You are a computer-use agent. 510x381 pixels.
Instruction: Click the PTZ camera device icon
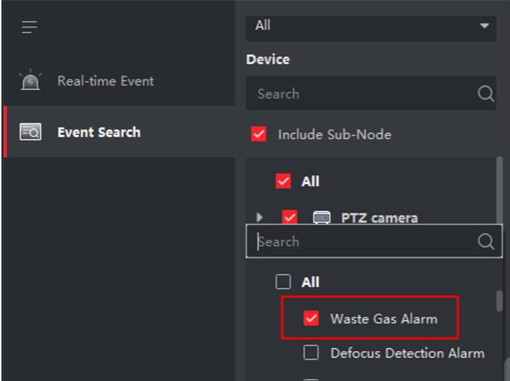(x=321, y=217)
